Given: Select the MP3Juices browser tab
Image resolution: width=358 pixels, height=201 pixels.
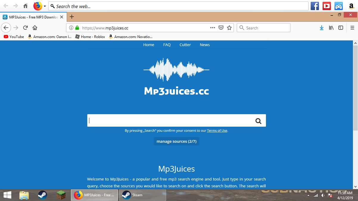Looking at the screenshot, I should click(x=33, y=17).
